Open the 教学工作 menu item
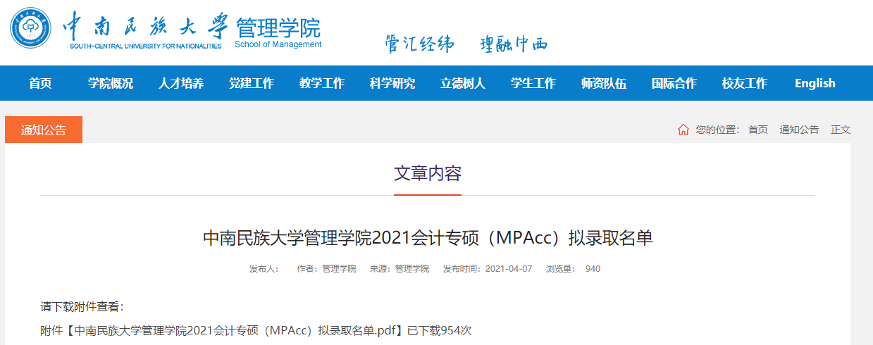Viewport: 873px width, 345px height. [x=322, y=83]
